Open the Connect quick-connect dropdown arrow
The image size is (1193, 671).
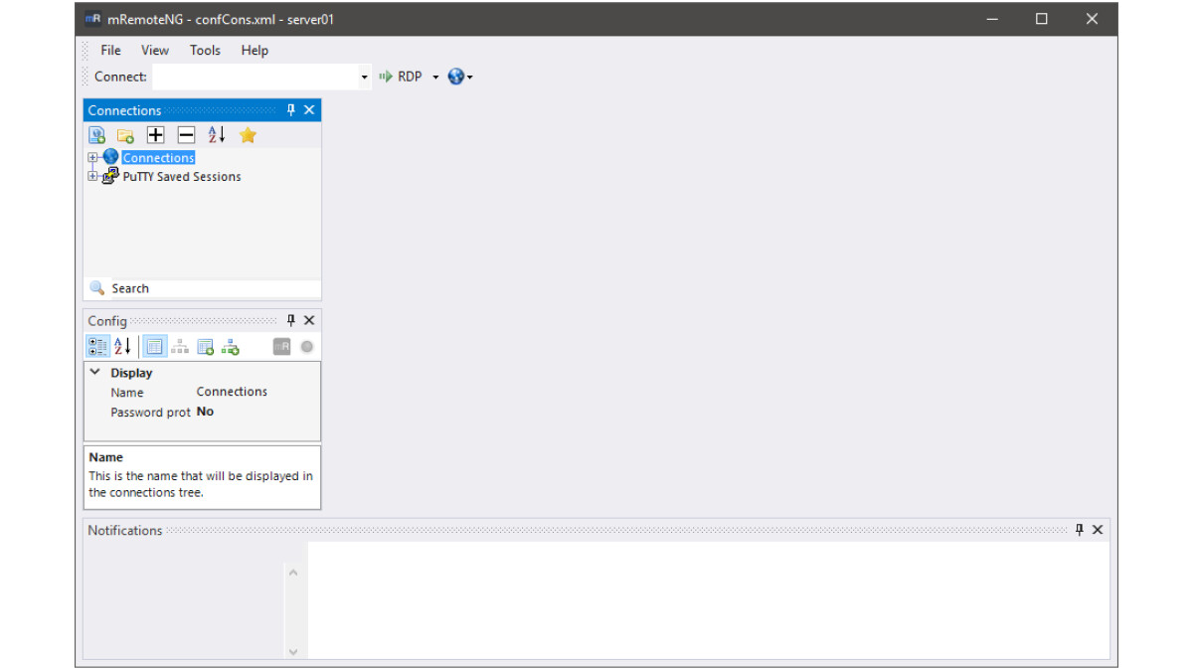point(364,78)
